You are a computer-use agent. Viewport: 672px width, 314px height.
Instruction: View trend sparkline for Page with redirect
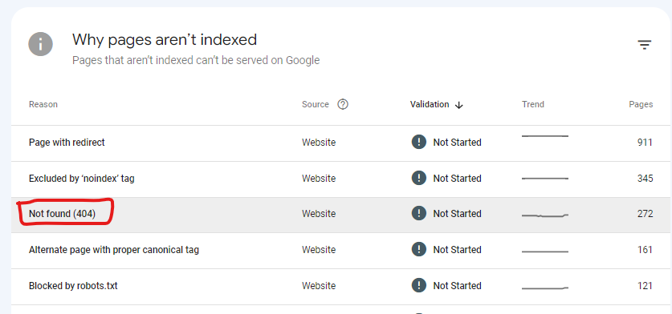(544, 136)
